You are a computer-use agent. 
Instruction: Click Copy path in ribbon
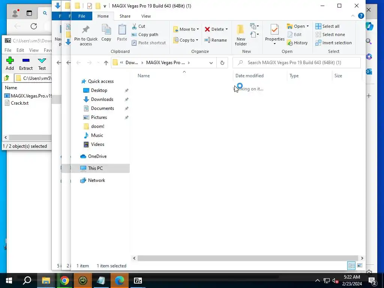(x=145, y=34)
